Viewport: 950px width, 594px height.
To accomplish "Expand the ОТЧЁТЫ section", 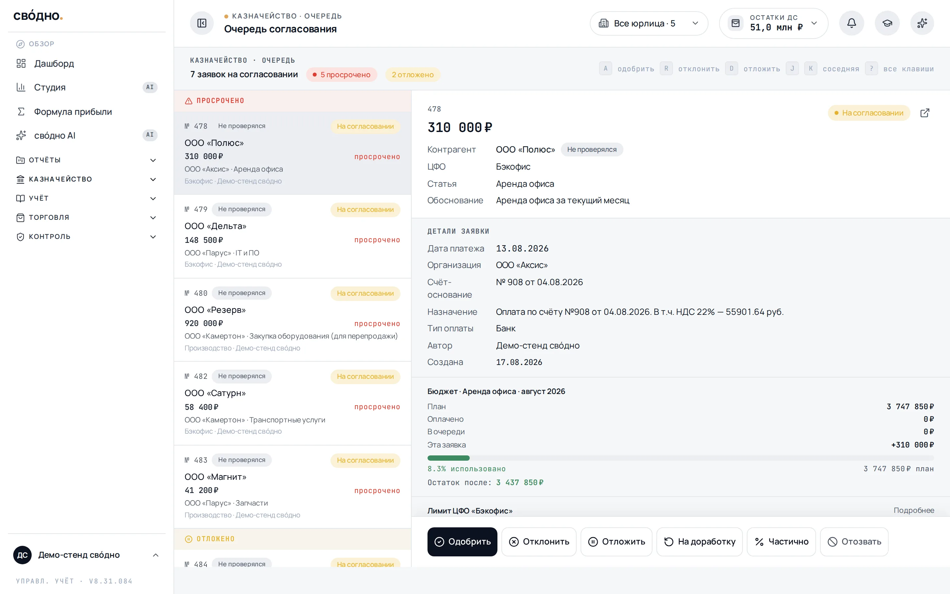I will (86, 160).
